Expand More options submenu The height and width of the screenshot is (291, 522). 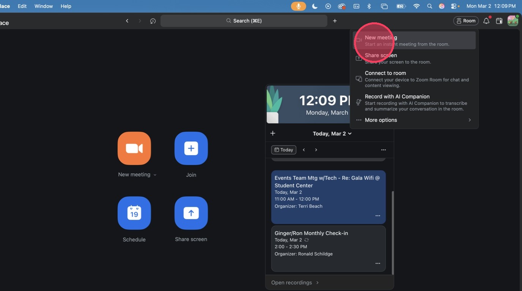(x=414, y=120)
